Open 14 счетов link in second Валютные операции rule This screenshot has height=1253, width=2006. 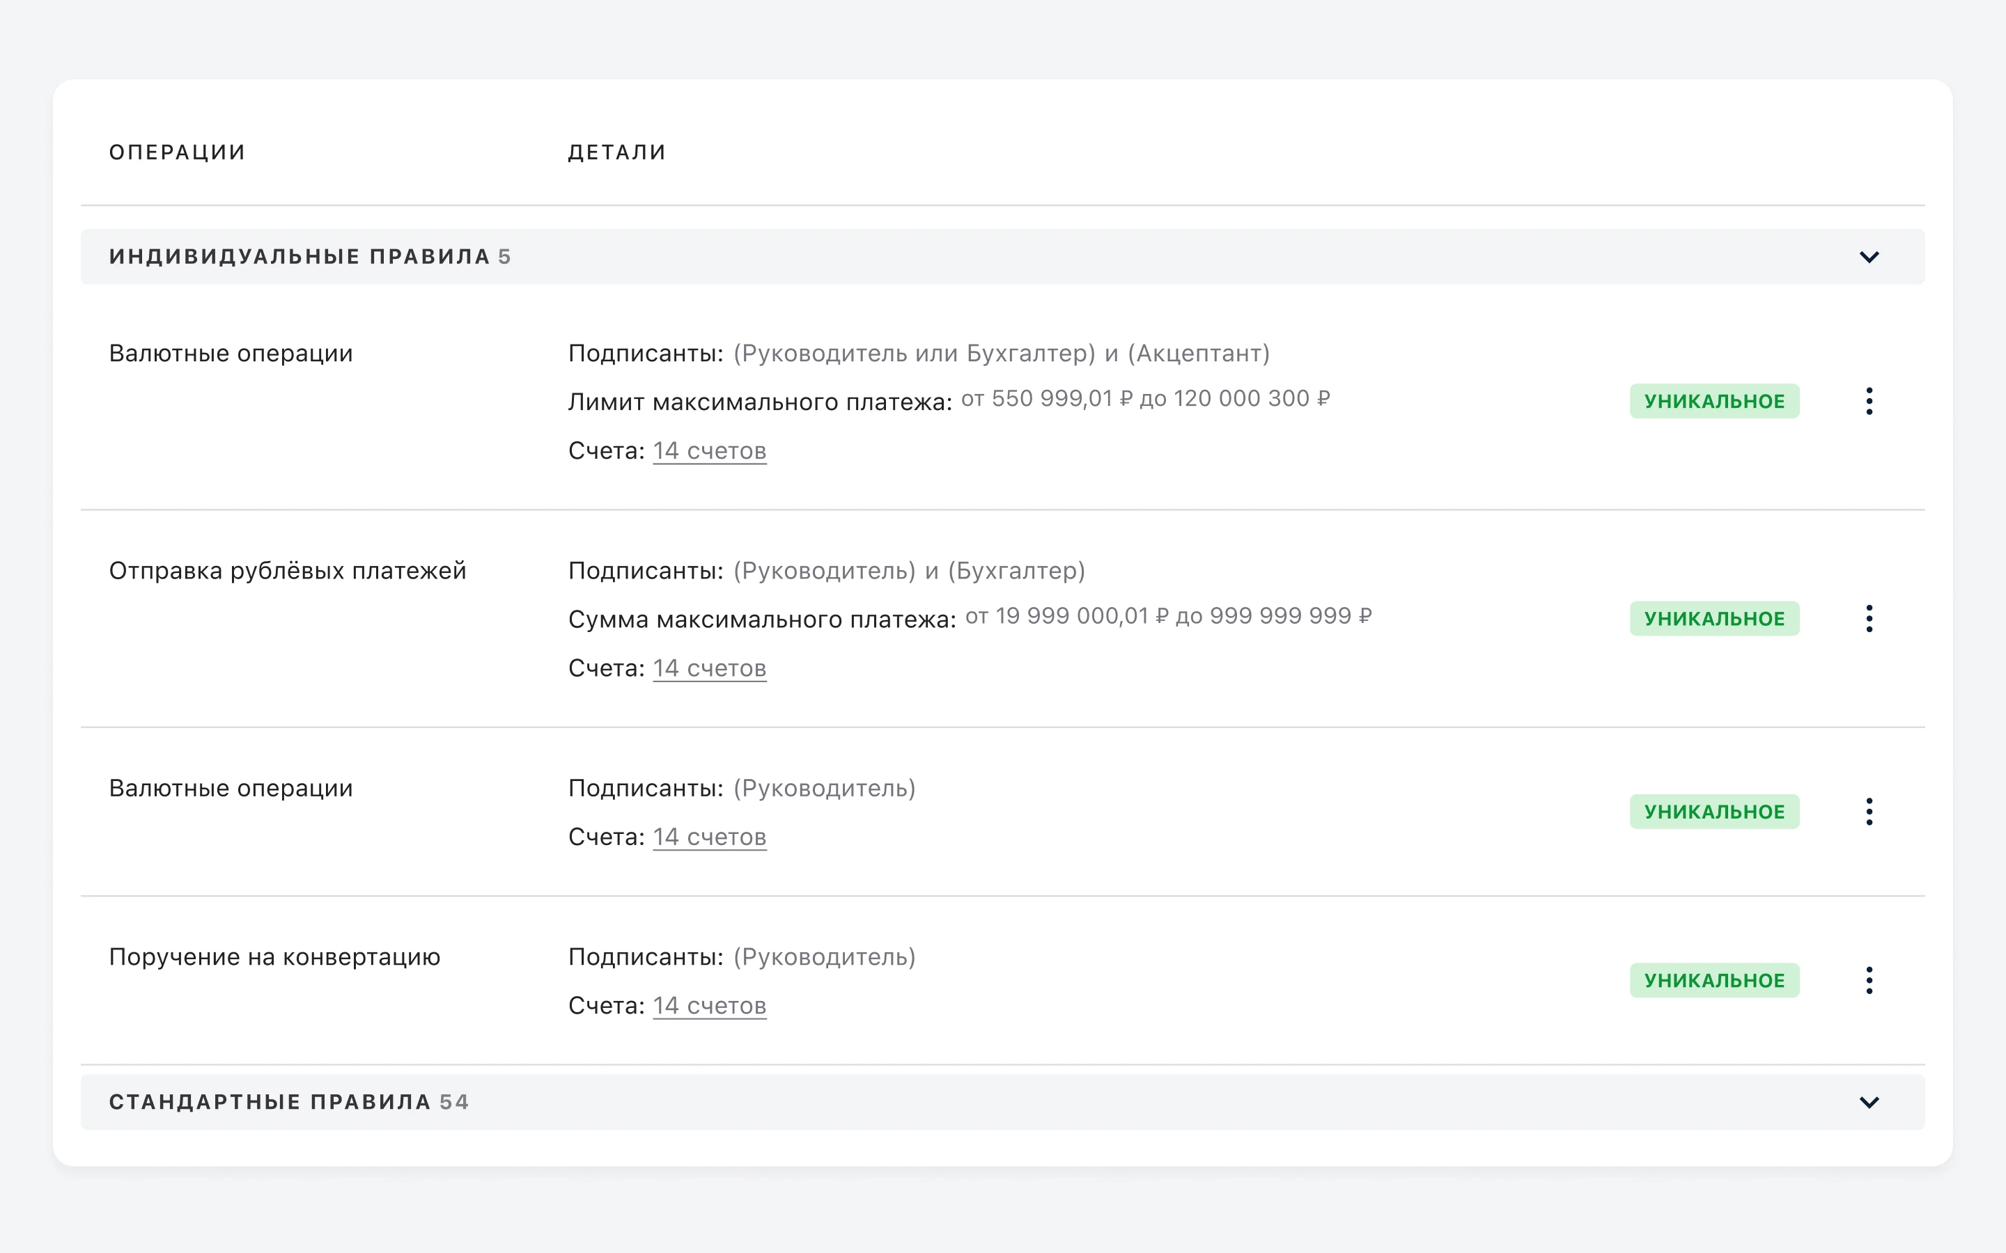tap(709, 837)
